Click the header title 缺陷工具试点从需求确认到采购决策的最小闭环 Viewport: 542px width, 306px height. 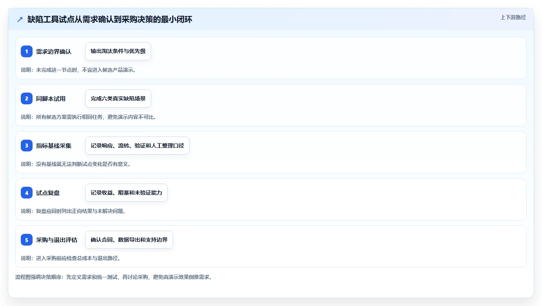tap(110, 19)
